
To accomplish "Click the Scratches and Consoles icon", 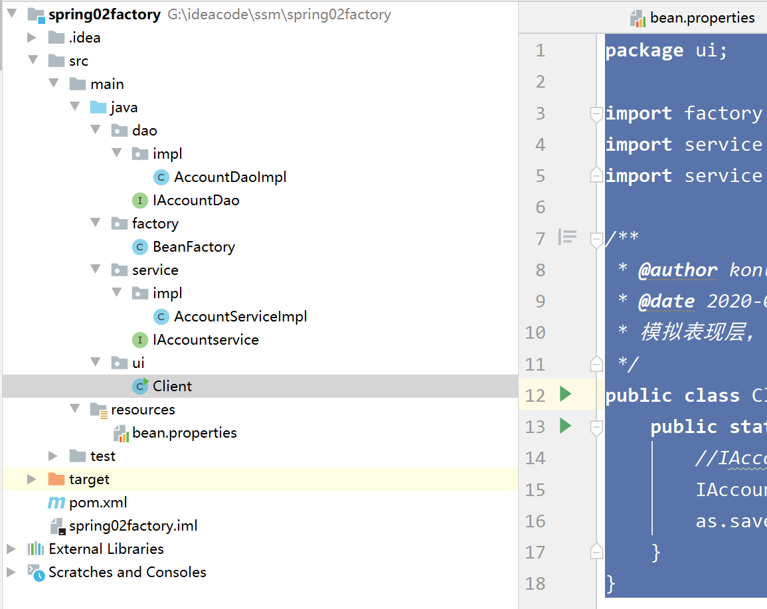I will (35, 572).
